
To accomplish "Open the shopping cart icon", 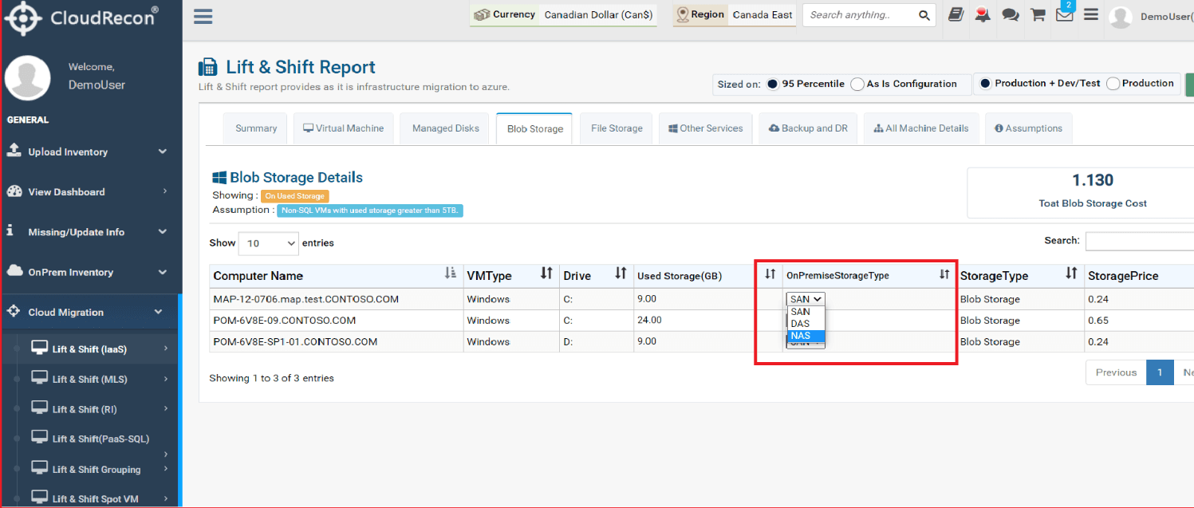I will pos(1038,14).
